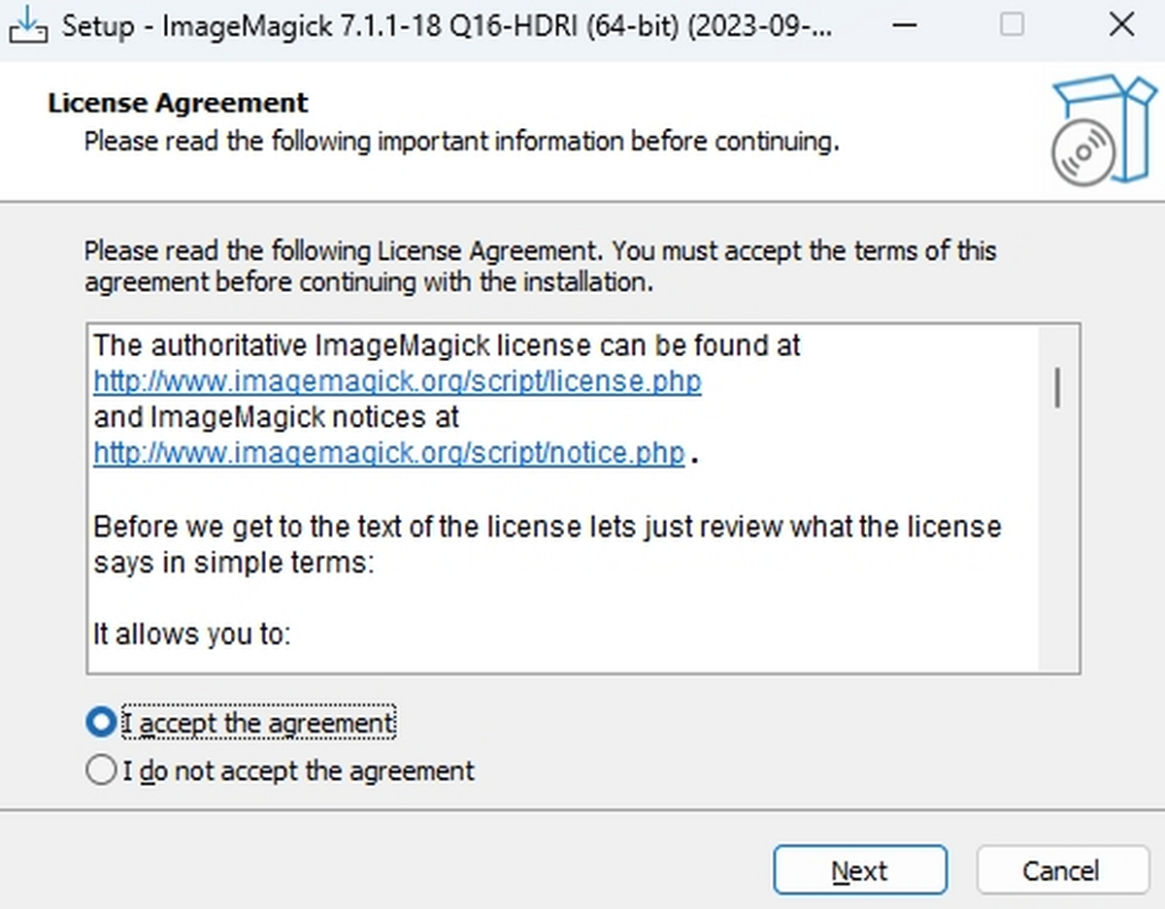Image resolution: width=1165 pixels, height=909 pixels.
Task: Select "I accept the agreement" radio button
Action: pyautogui.click(x=100, y=723)
